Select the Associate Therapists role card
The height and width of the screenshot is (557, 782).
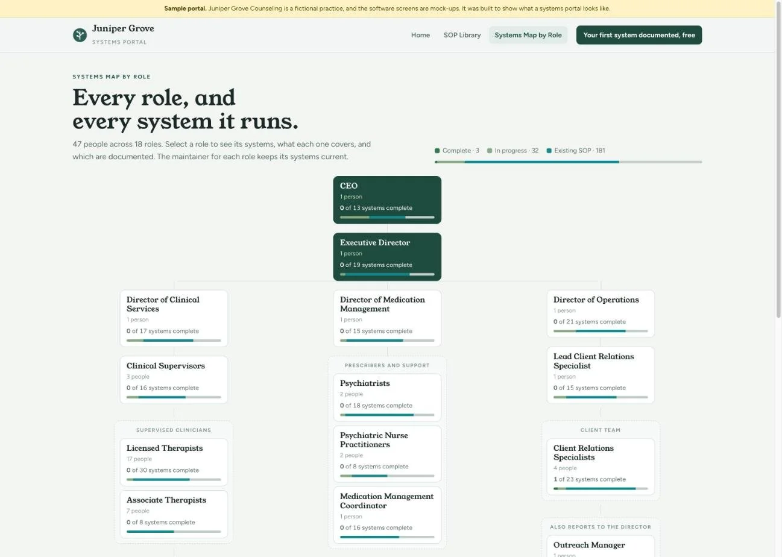[x=174, y=514]
